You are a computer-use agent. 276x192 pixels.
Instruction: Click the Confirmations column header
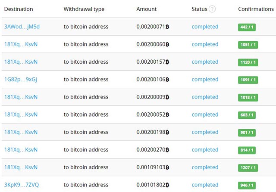click(x=256, y=9)
